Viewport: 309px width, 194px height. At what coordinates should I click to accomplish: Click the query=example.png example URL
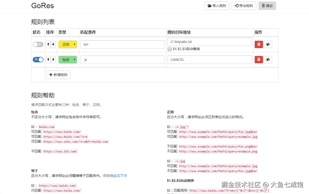click(x=218, y=151)
